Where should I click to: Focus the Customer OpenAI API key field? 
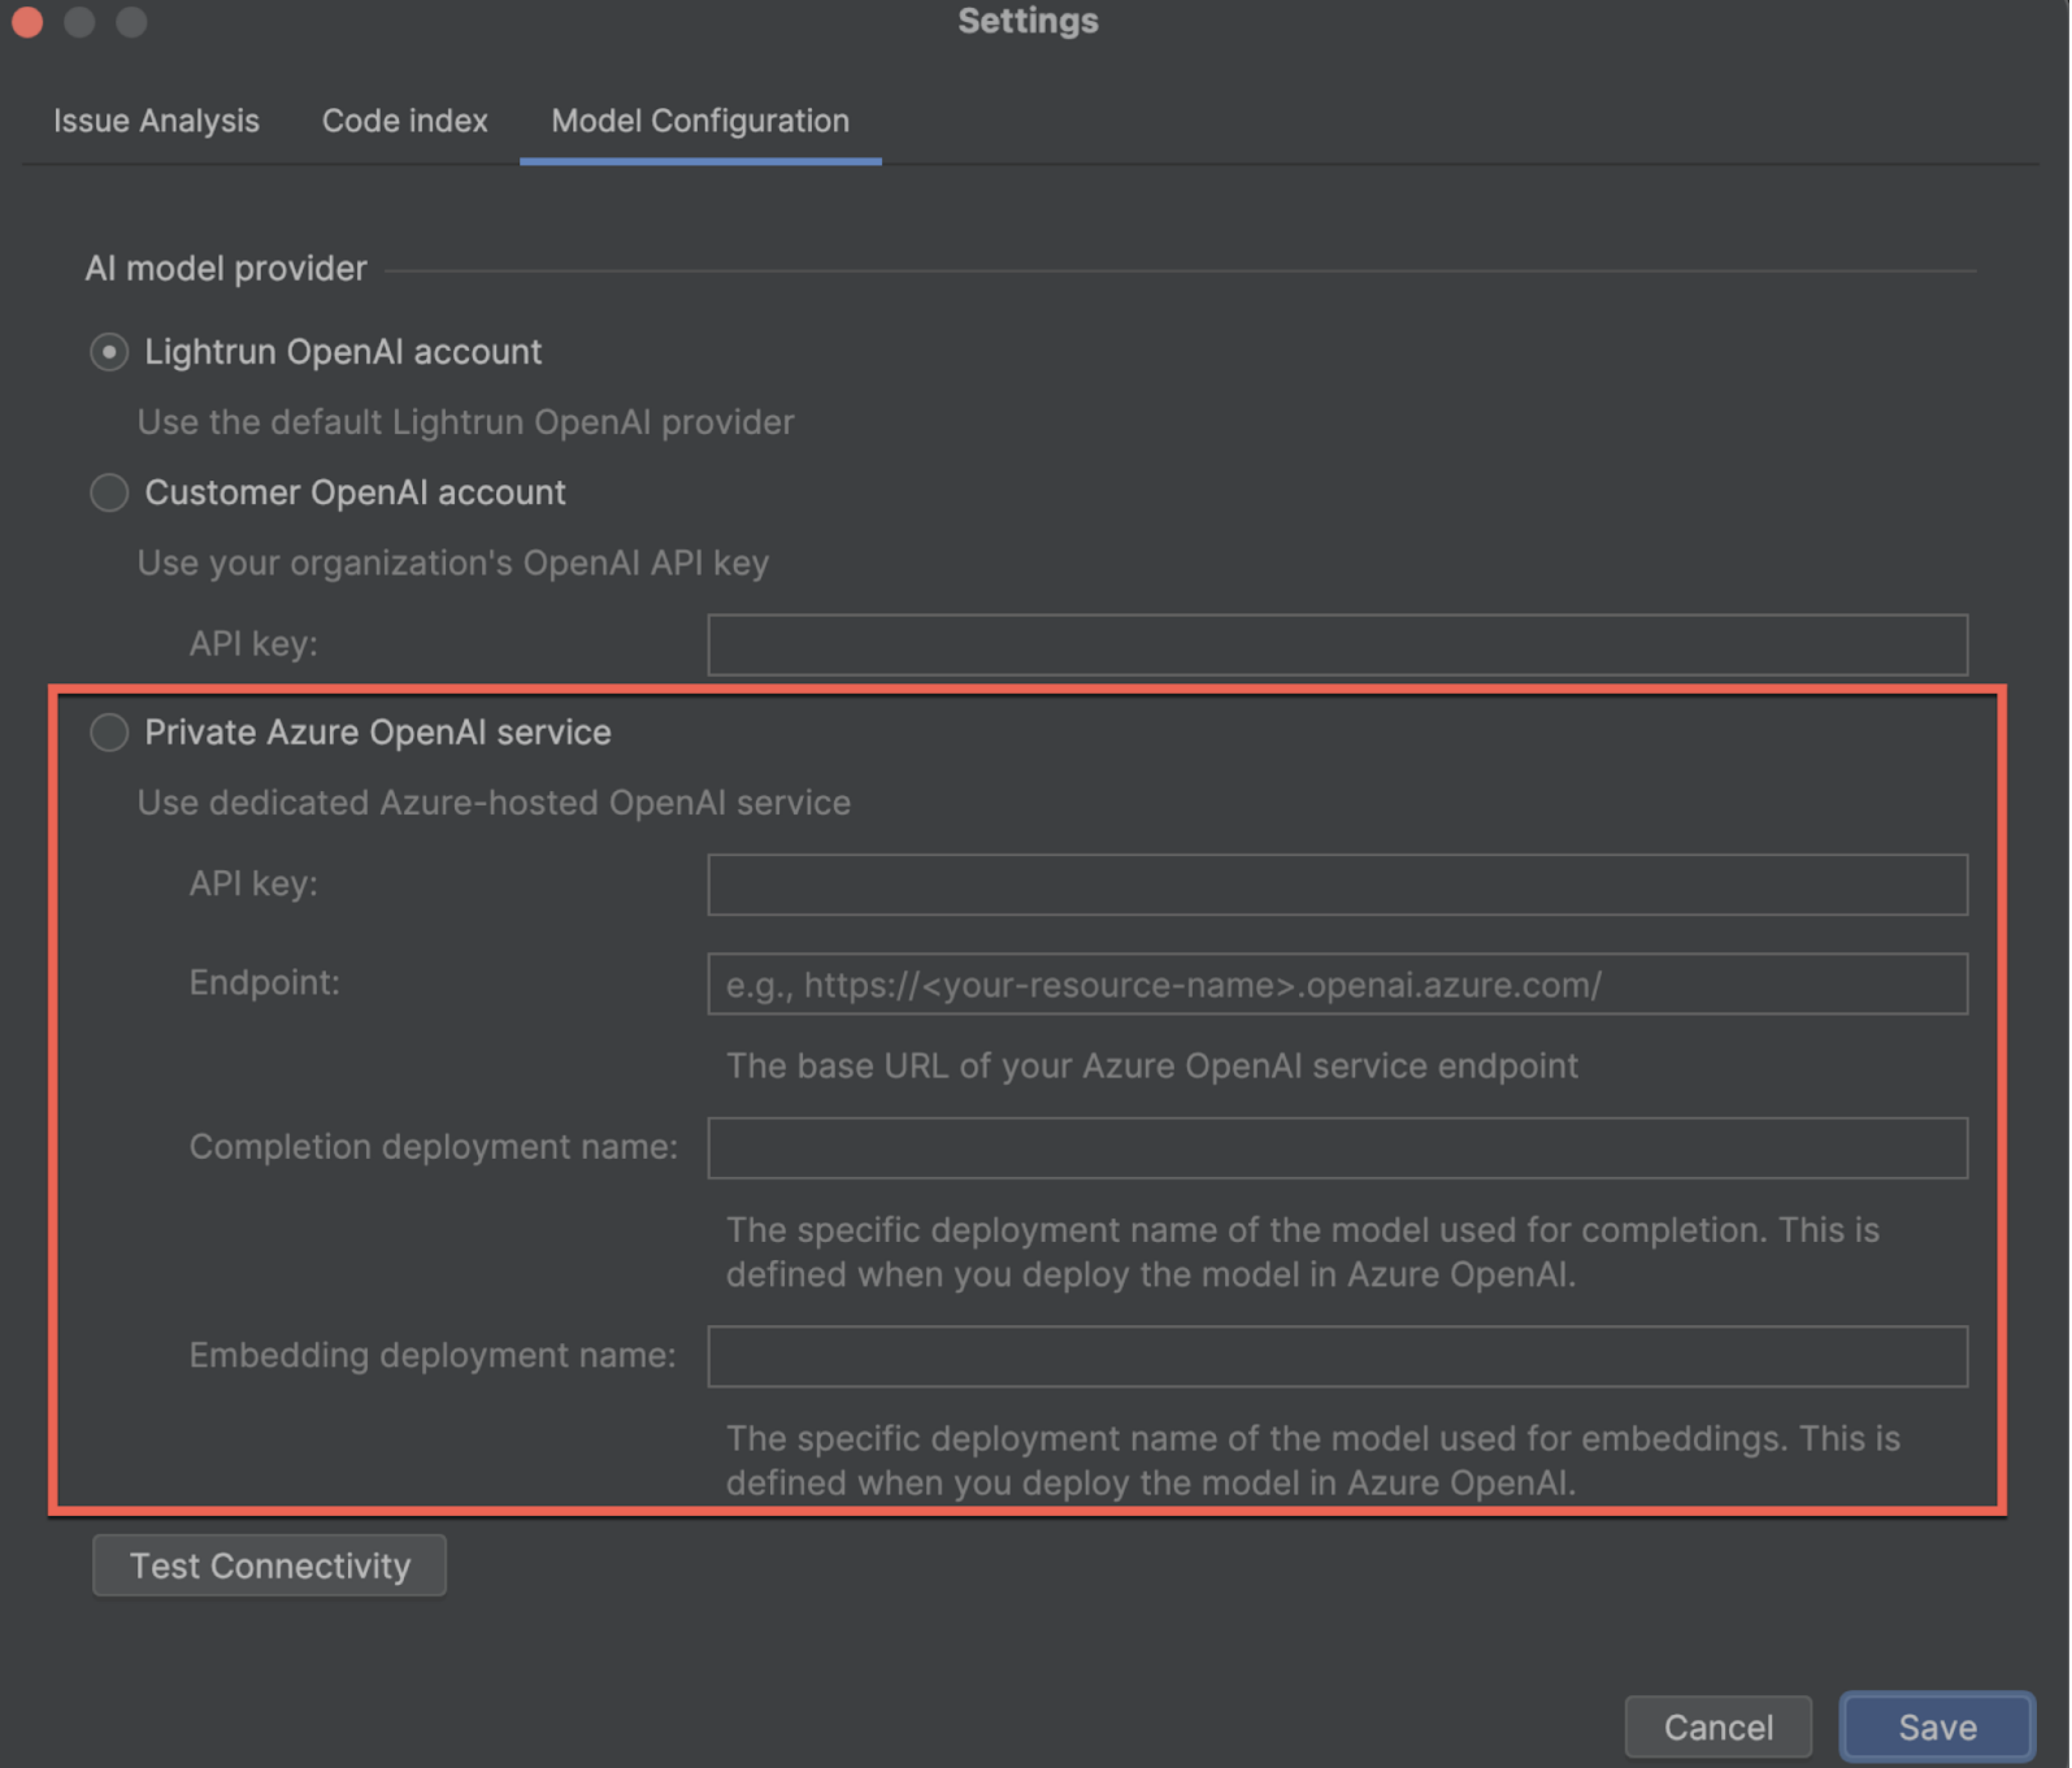(1337, 645)
